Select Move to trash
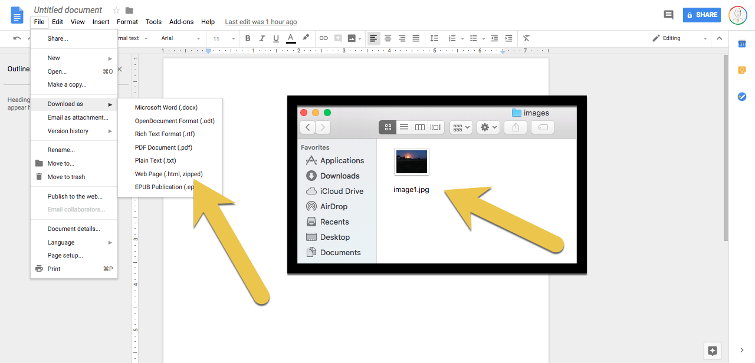Image resolution: width=755 pixels, height=363 pixels. (74, 177)
